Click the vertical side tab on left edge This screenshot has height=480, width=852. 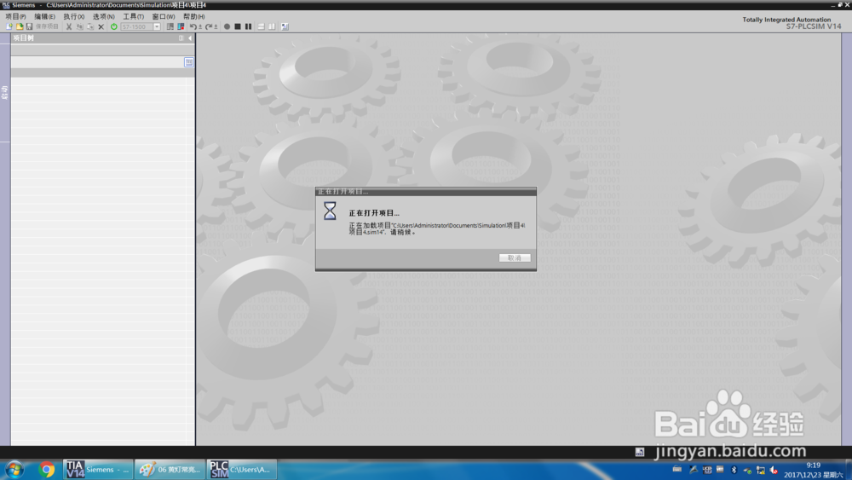5,92
